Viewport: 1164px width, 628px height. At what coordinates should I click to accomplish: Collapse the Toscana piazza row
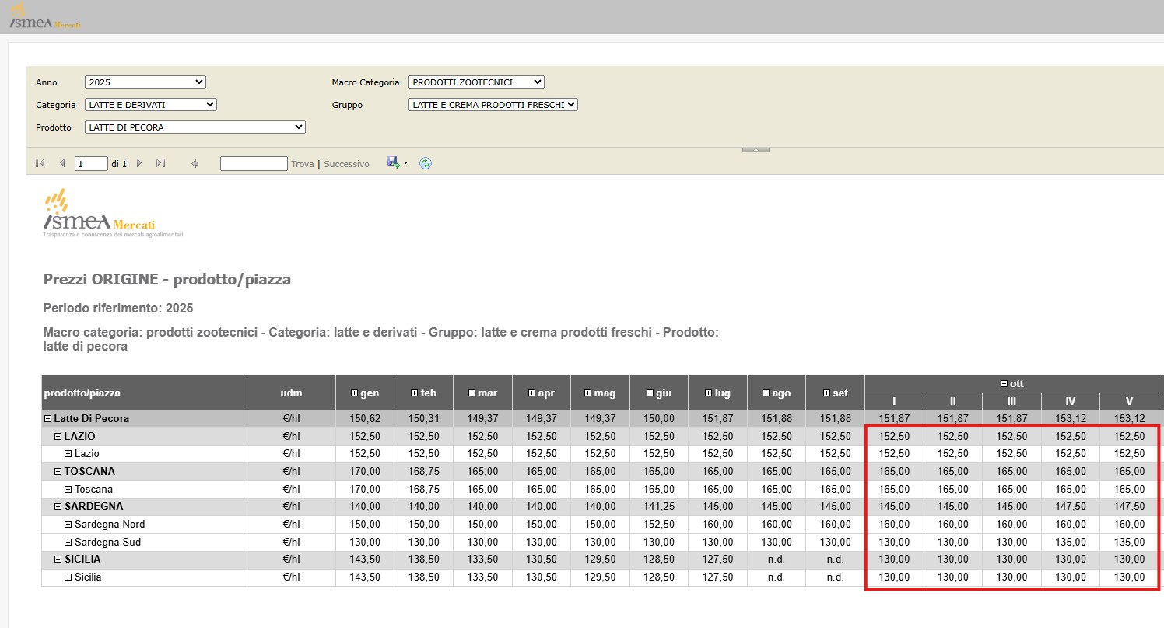(x=68, y=490)
